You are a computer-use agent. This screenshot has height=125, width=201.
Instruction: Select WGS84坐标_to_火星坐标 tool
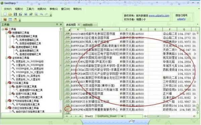pyautogui.click(x=30, y=72)
